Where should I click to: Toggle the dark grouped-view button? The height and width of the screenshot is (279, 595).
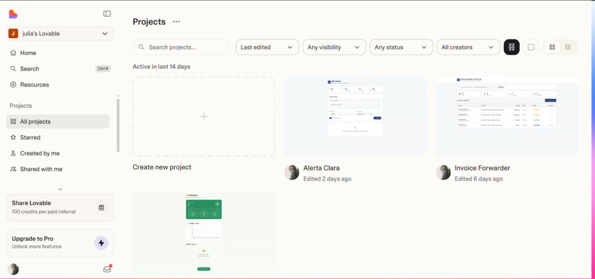[511, 47]
